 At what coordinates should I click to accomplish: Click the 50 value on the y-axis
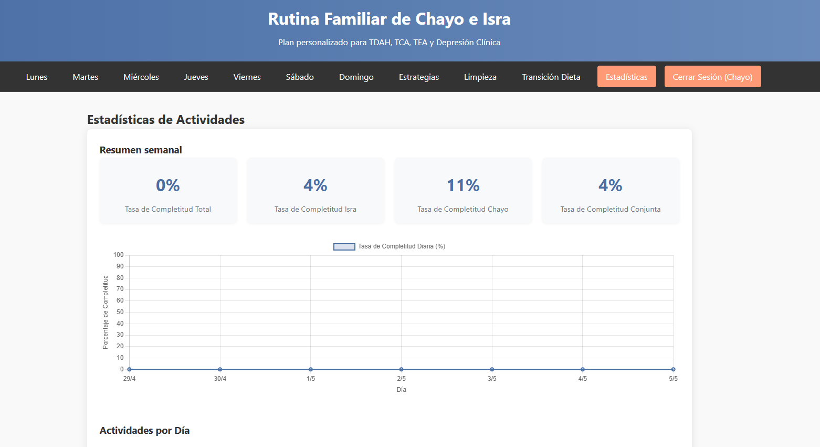pyautogui.click(x=120, y=312)
